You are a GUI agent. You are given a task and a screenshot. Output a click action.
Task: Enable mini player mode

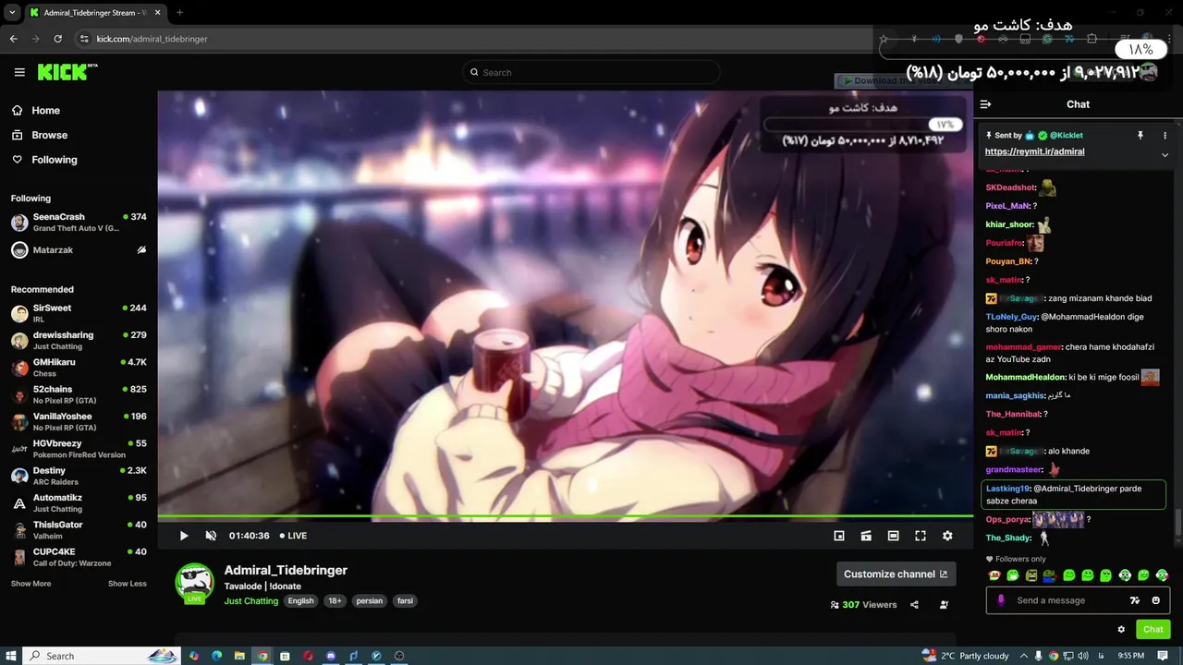pos(839,536)
